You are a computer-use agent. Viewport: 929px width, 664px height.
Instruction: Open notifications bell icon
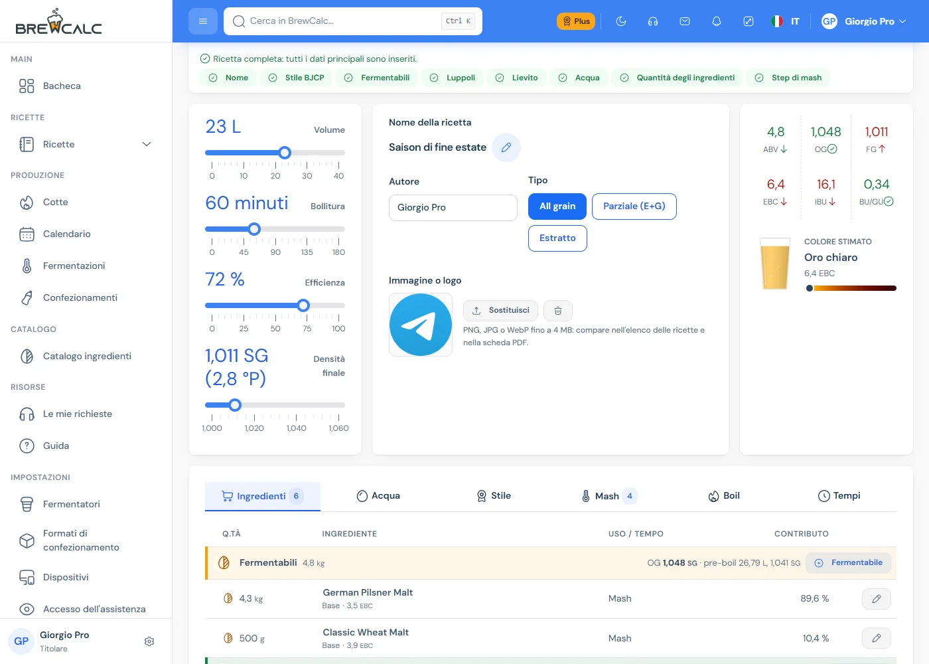click(717, 21)
